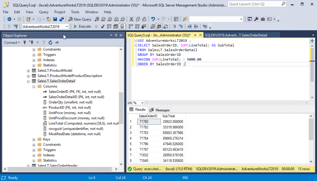Click the Execute button
This screenshot has height=181, width=317.
[x=82, y=27]
